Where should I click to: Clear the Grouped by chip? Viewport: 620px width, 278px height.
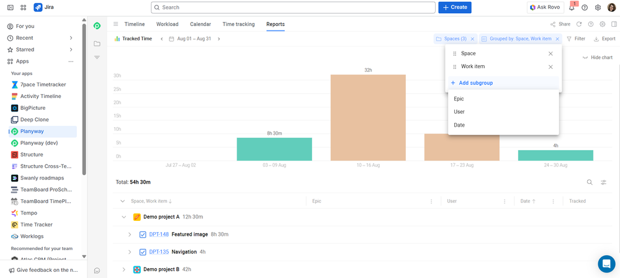pos(557,38)
